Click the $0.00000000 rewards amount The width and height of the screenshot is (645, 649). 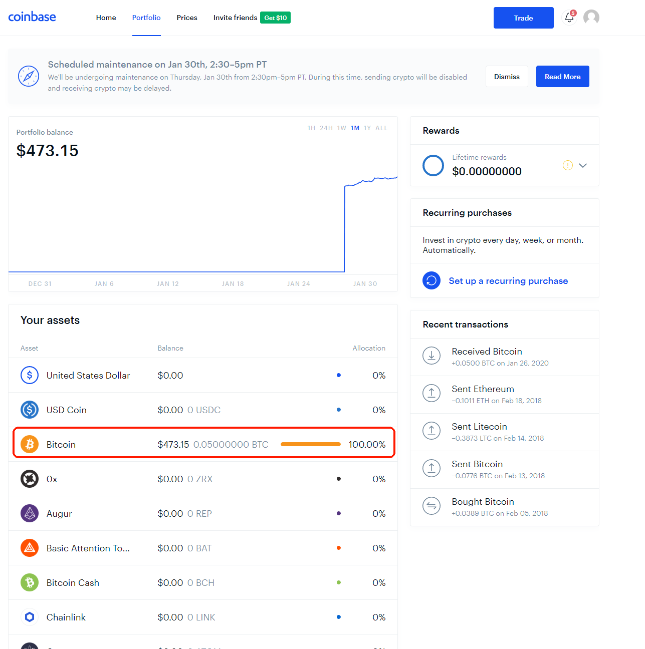click(487, 171)
